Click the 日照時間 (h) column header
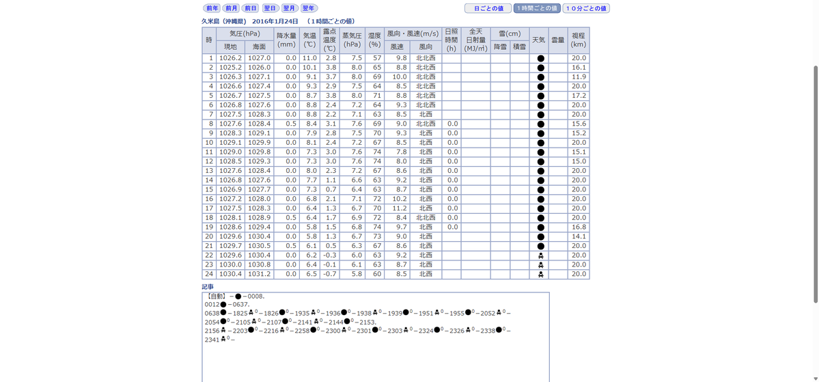Viewport: 819px width, 382px height. [x=452, y=40]
